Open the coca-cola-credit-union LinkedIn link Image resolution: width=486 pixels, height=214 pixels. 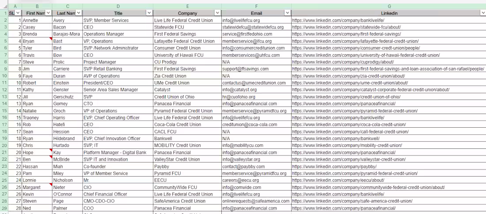point(349,125)
